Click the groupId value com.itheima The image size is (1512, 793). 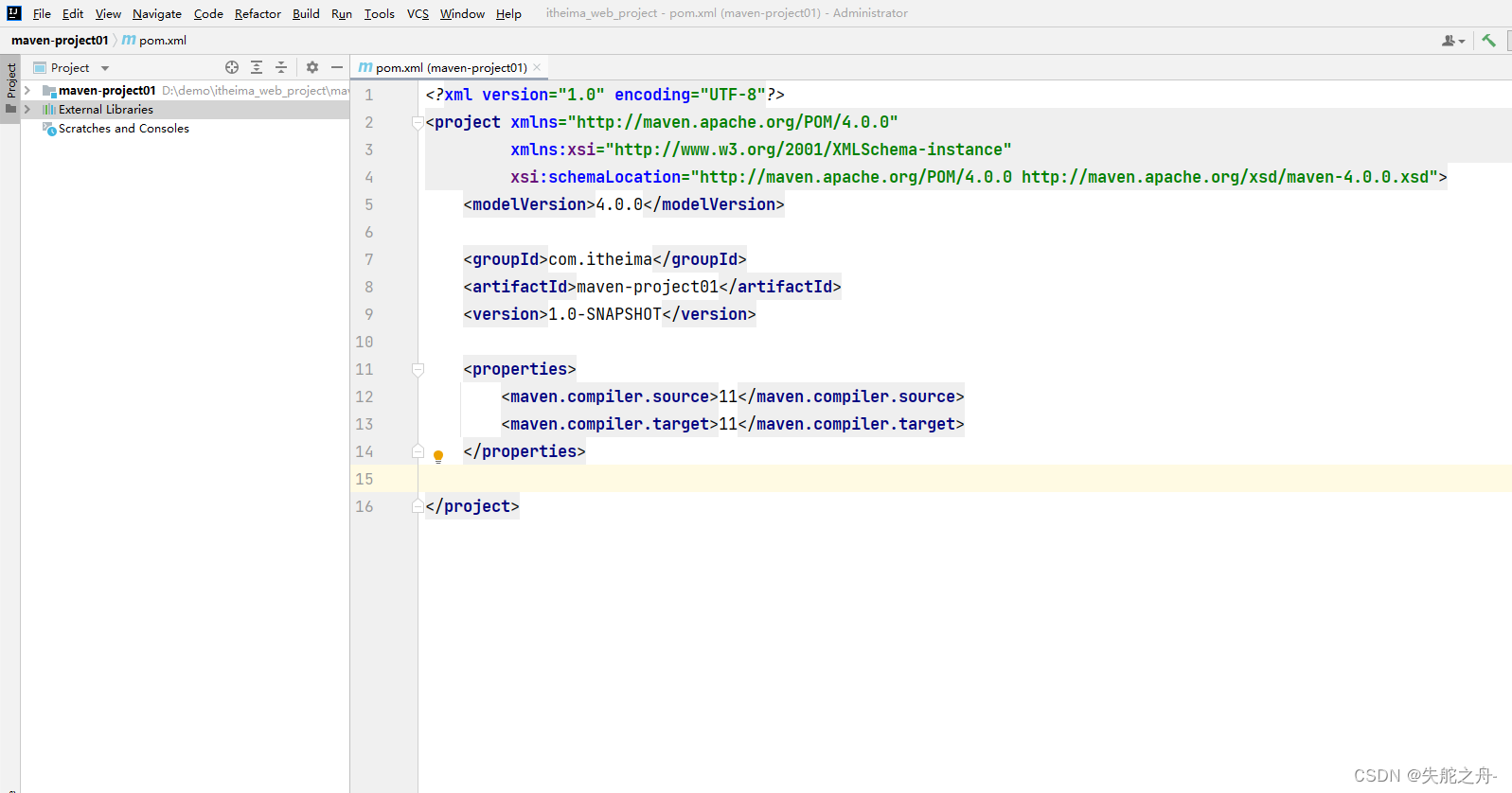[x=600, y=259]
